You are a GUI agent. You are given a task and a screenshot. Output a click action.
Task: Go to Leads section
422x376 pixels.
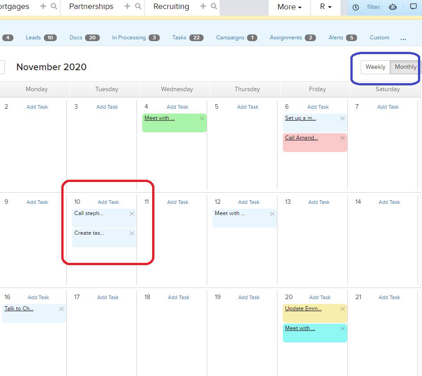pyautogui.click(x=41, y=38)
